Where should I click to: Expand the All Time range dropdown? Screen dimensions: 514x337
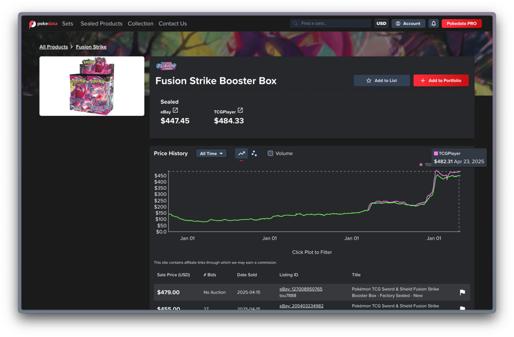(x=211, y=154)
